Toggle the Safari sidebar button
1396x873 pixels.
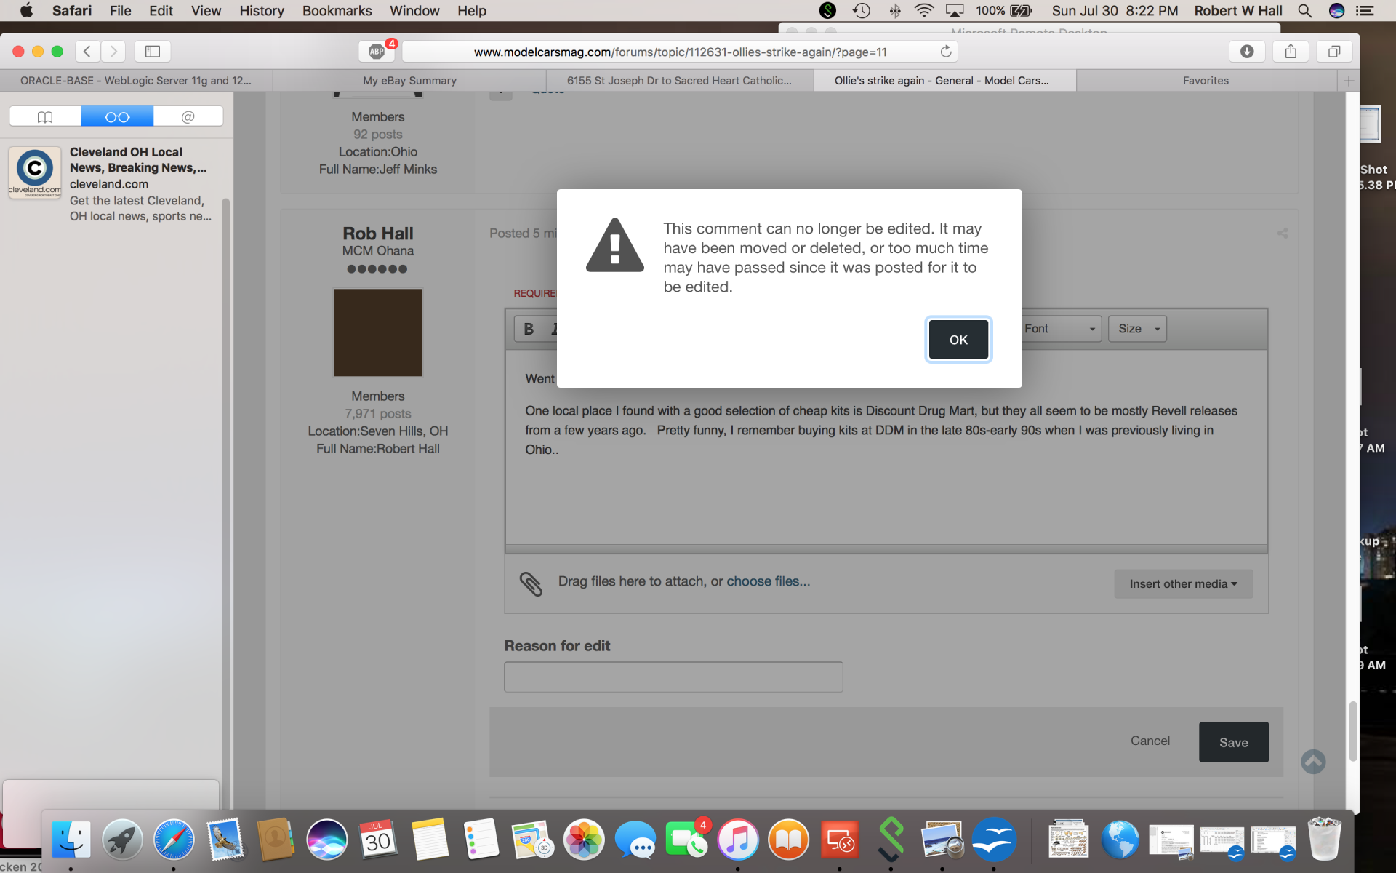tap(153, 51)
